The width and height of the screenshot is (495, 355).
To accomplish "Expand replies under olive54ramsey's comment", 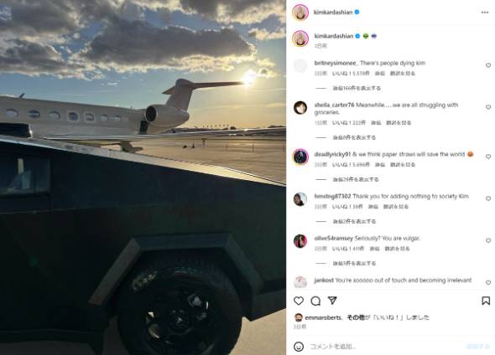I will pyautogui.click(x=354, y=264).
